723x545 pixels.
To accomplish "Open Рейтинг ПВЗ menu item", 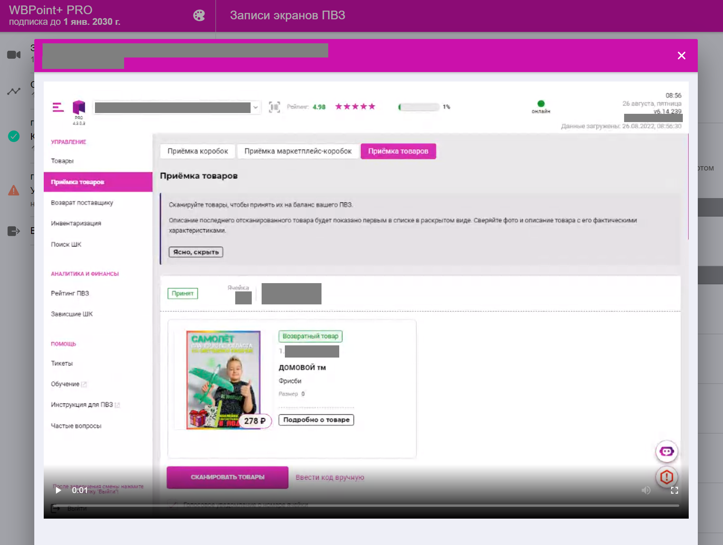I will click(x=70, y=293).
